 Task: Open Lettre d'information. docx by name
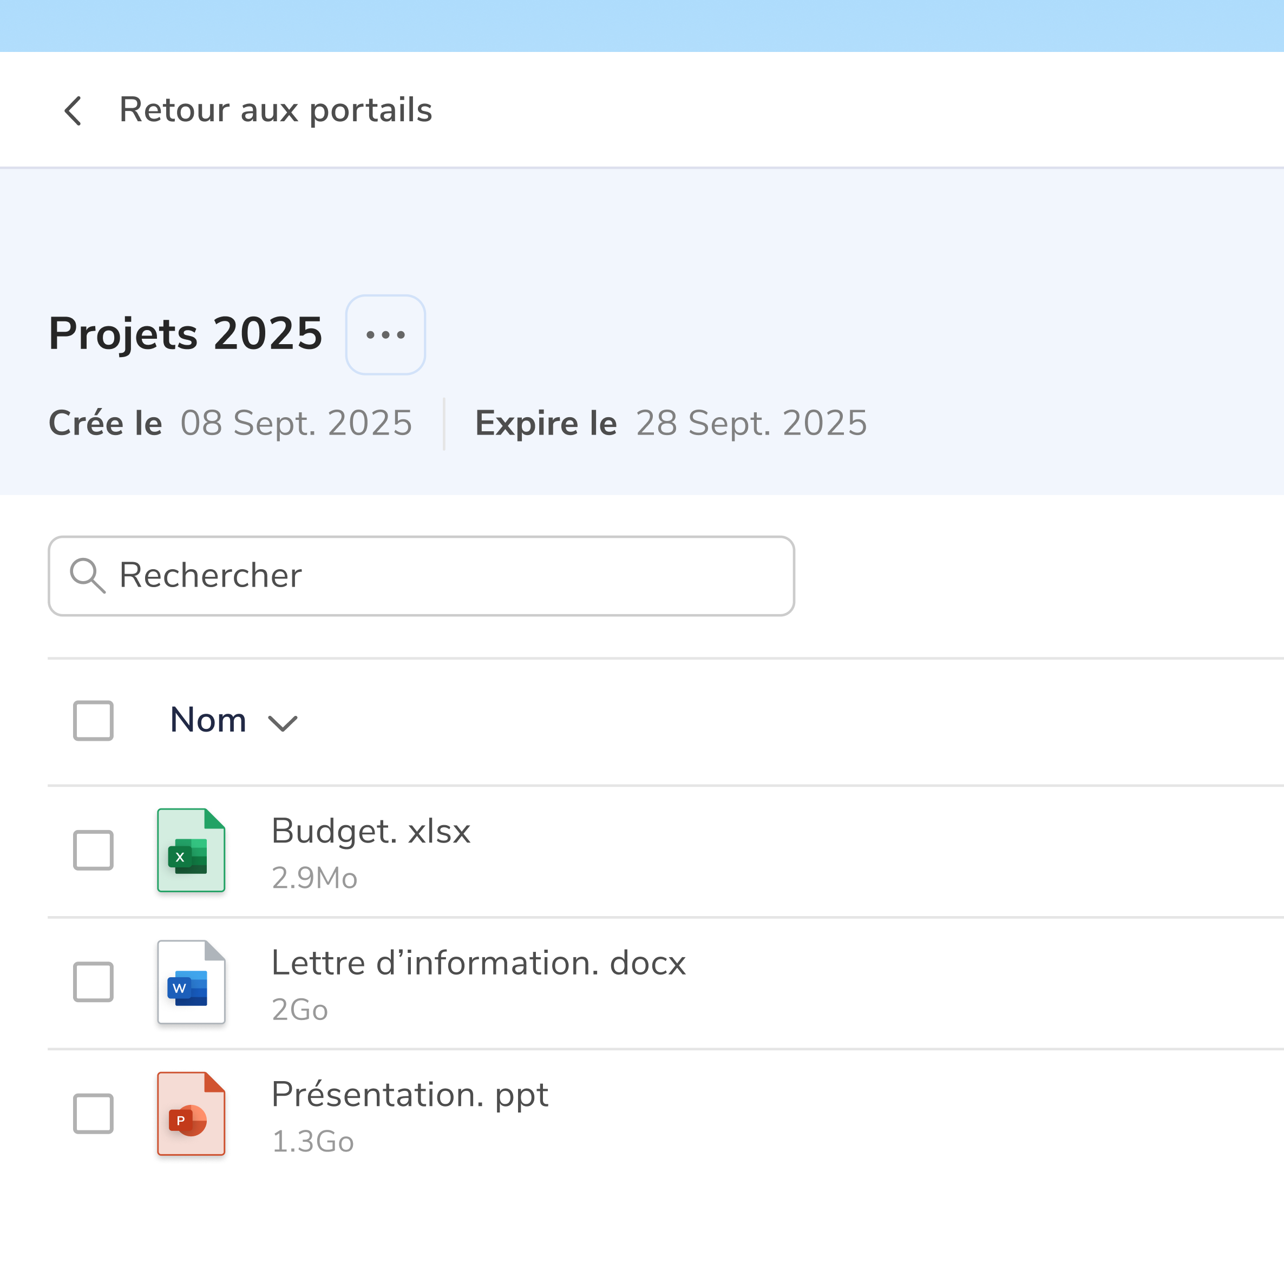(479, 963)
